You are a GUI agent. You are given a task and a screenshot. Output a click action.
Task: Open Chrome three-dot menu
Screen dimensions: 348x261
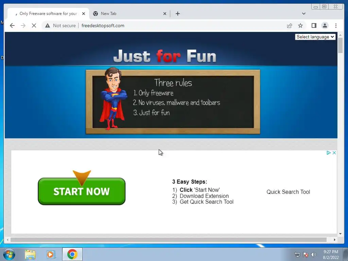pyautogui.click(x=336, y=25)
